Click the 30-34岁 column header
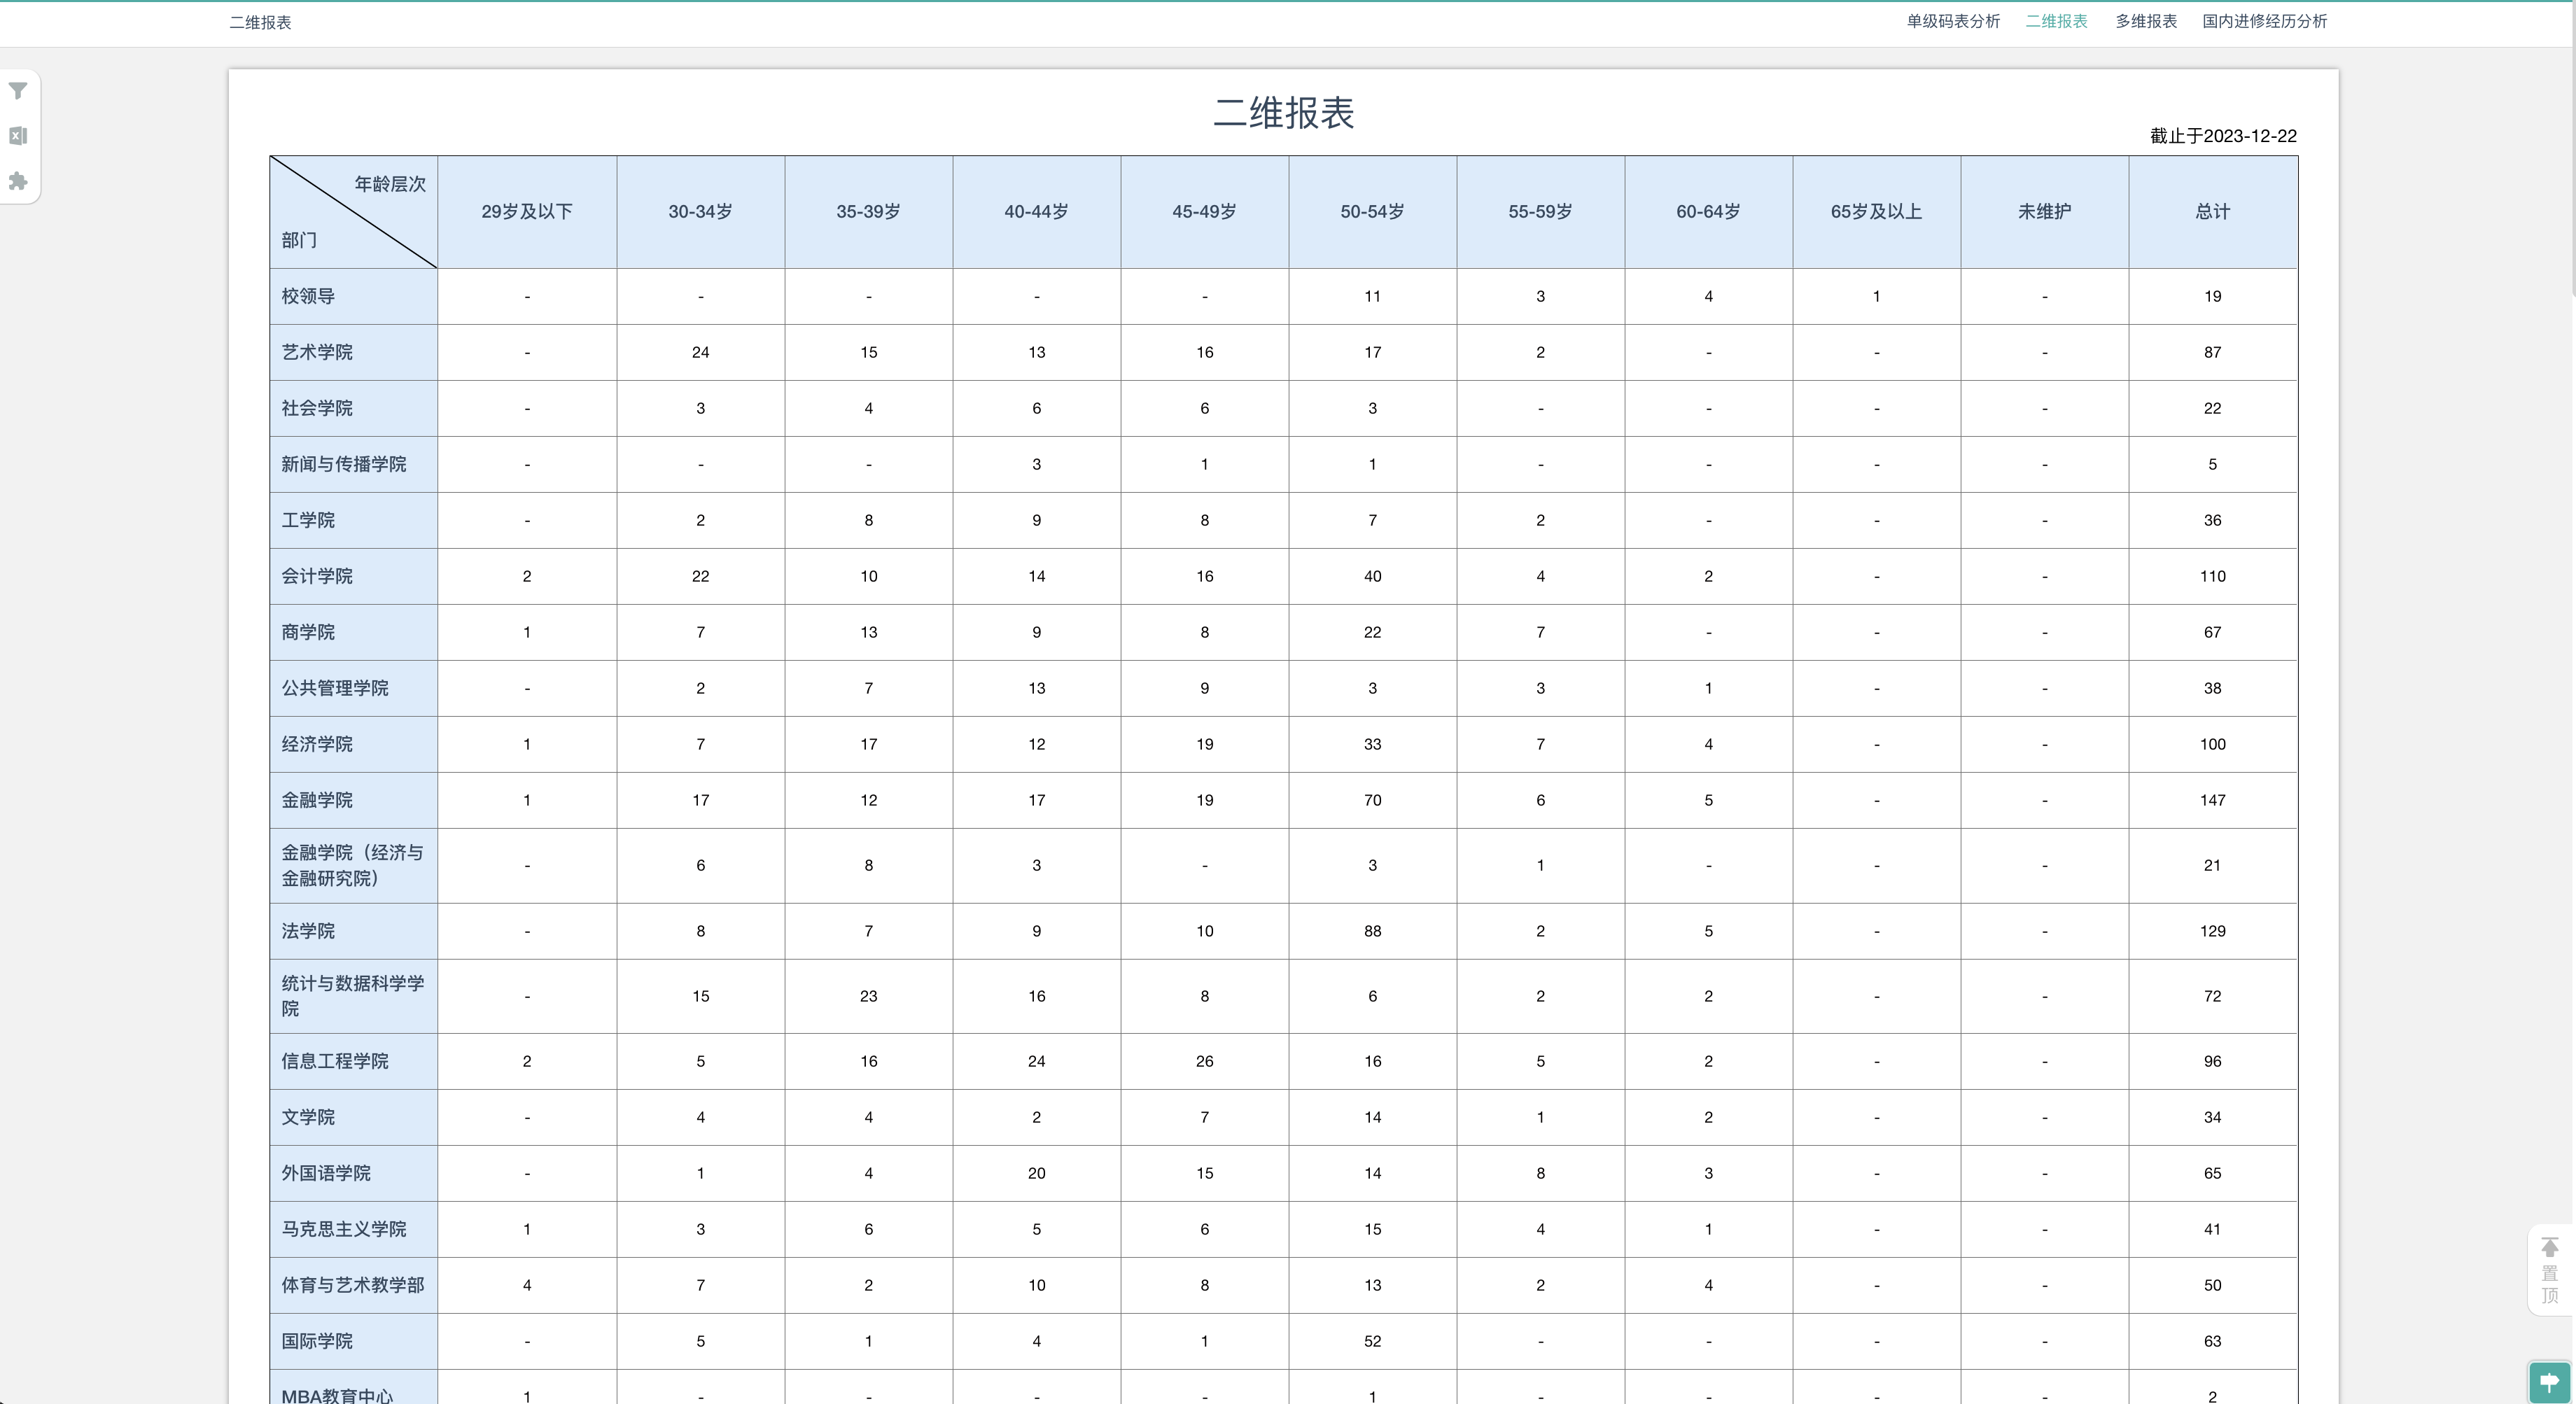Screen dimensions: 2576x1404 (701, 212)
